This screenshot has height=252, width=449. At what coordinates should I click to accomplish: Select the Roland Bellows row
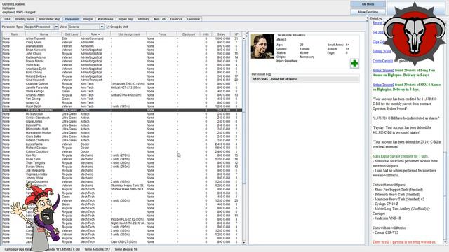click(x=121, y=76)
